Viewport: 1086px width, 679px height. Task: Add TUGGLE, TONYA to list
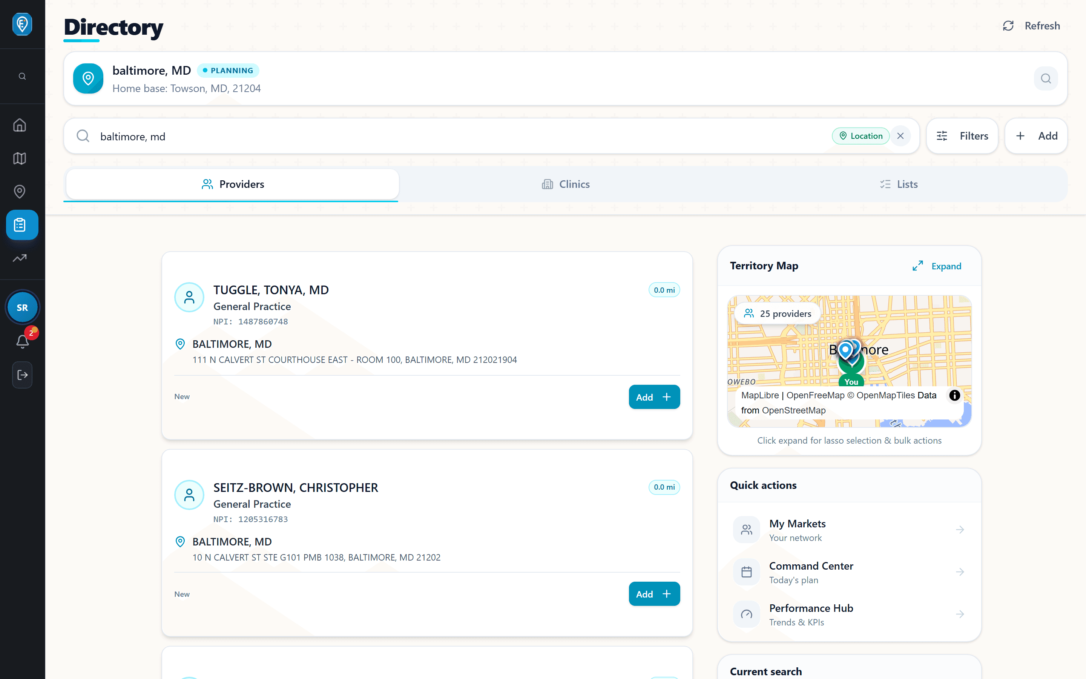[x=654, y=397]
